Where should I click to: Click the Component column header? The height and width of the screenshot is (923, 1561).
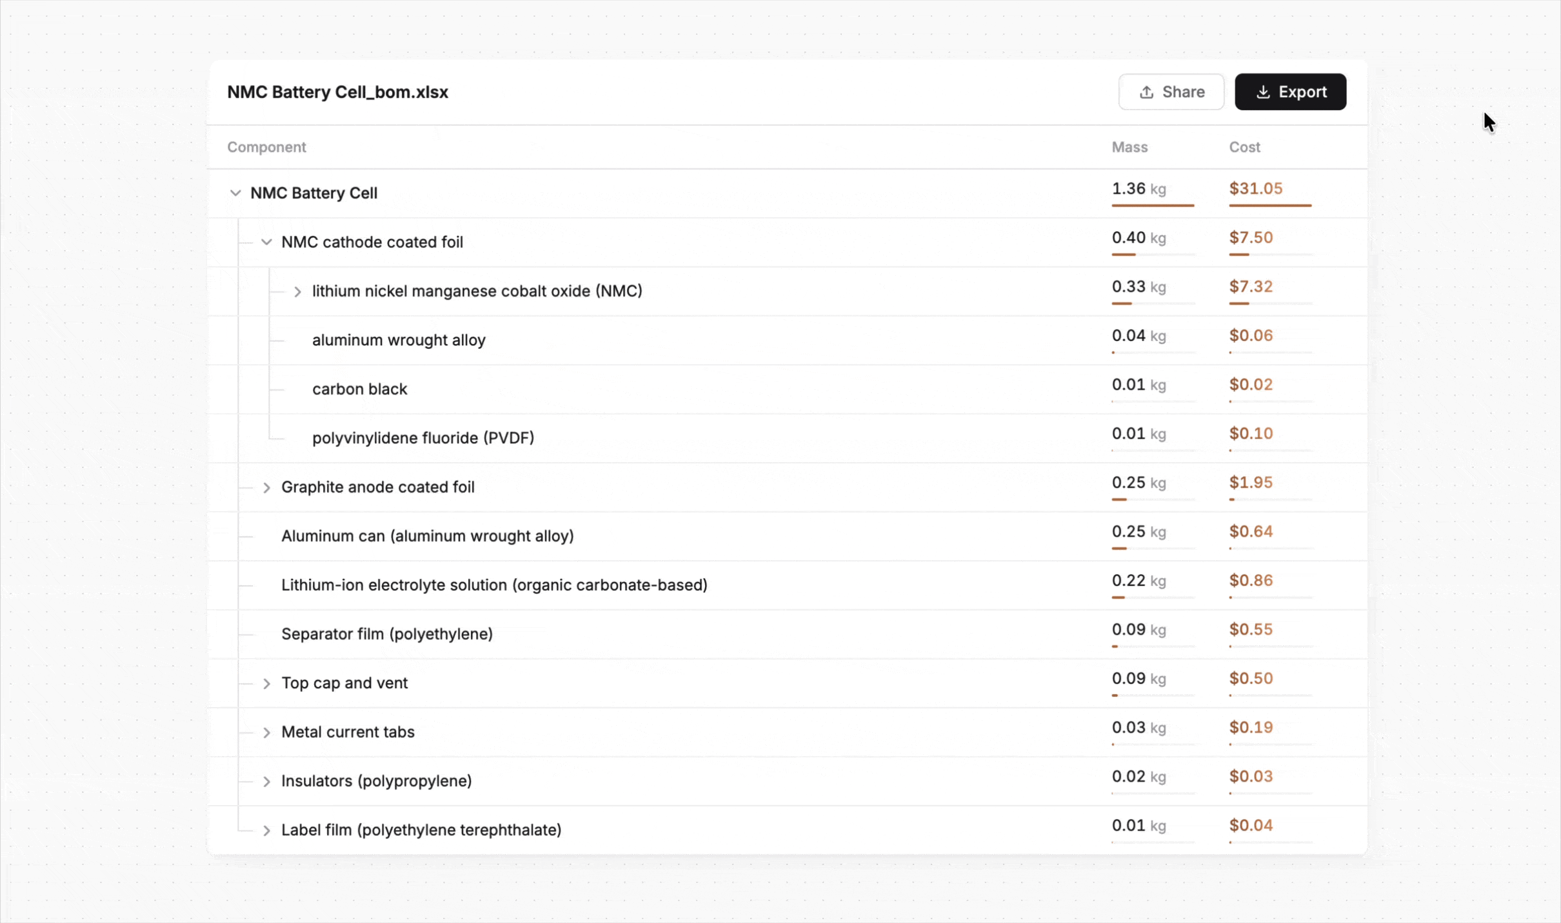click(x=266, y=147)
